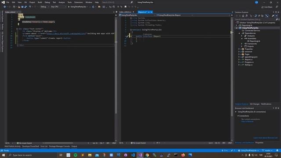This screenshot has height=158, width=281.
Task: Click the Solution Explorer Home icon
Action: (x=243, y=16)
